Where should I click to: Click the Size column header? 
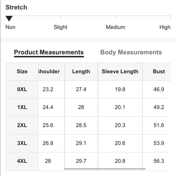[x=22, y=72]
